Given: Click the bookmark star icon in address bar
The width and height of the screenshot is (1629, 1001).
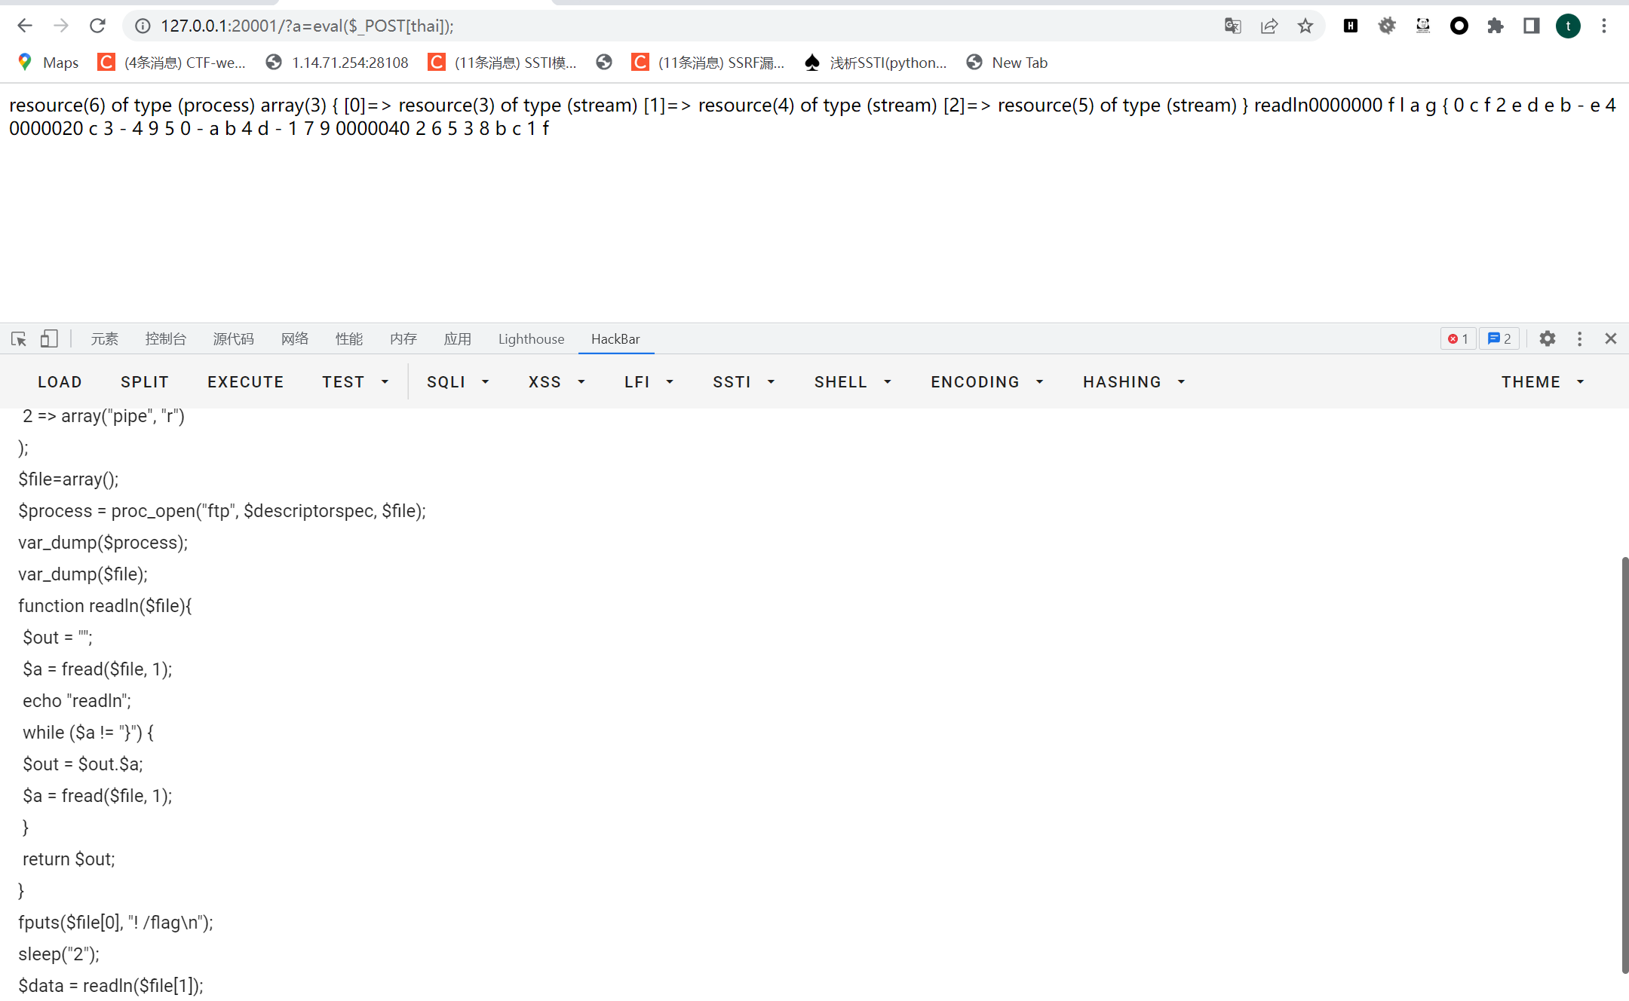Looking at the screenshot, I should click(x=1305, y=26).
